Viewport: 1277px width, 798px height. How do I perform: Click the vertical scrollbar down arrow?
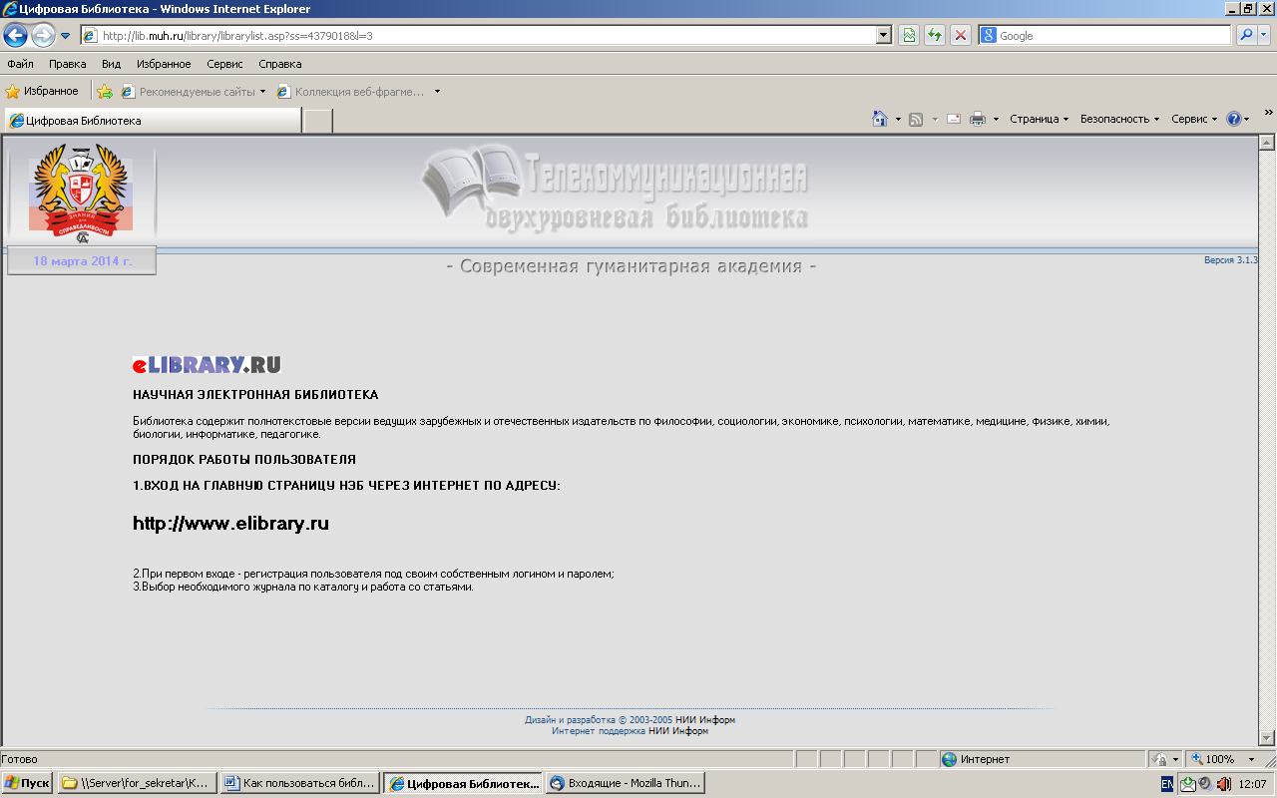1267,739
